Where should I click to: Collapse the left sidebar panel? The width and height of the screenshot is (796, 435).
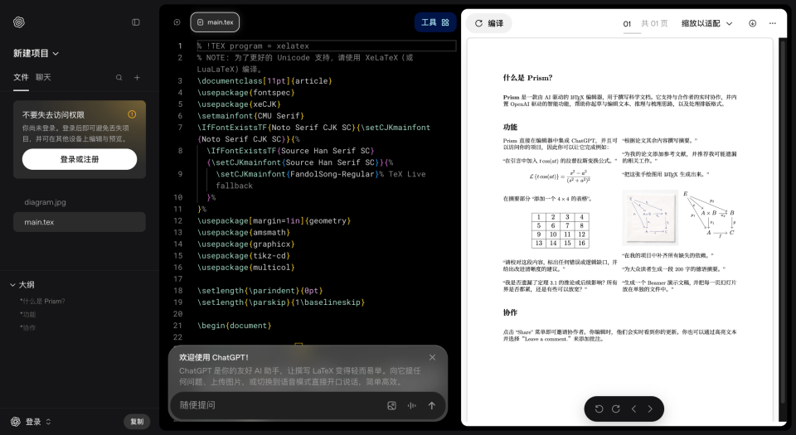coord(135,22)
